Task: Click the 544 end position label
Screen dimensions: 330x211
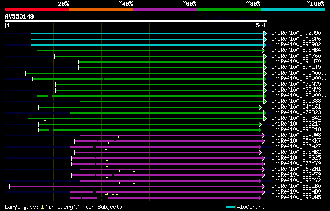Action: click(x=260, y=25)
